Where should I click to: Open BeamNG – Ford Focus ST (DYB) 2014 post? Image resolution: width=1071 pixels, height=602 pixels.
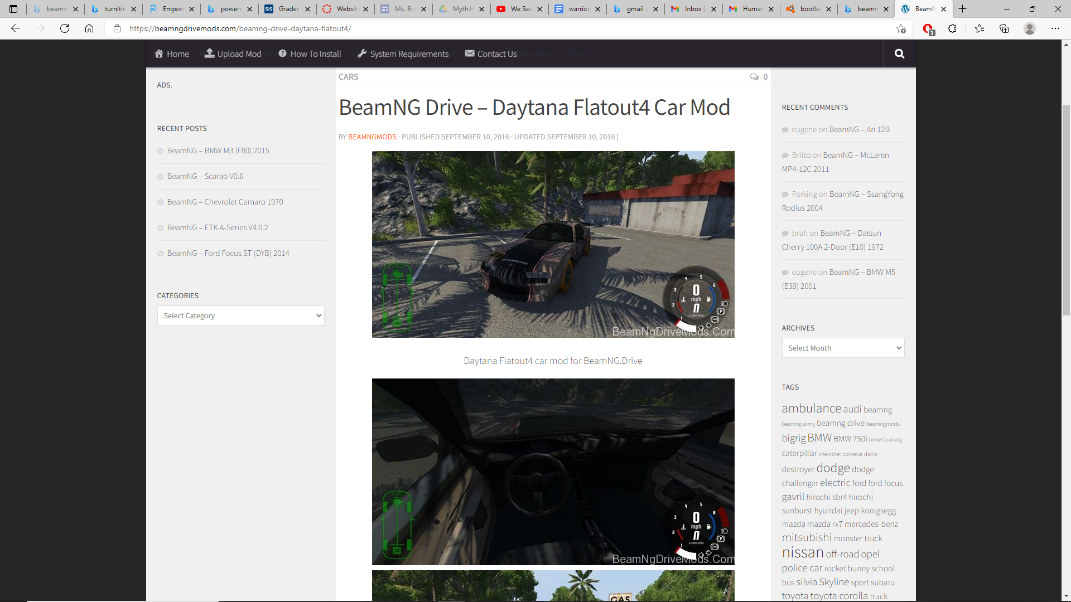pos(228,253)
